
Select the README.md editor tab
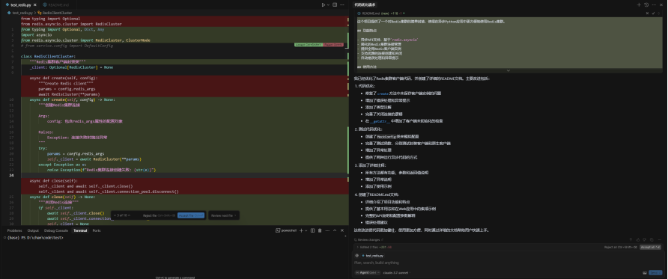pos(56,4)
